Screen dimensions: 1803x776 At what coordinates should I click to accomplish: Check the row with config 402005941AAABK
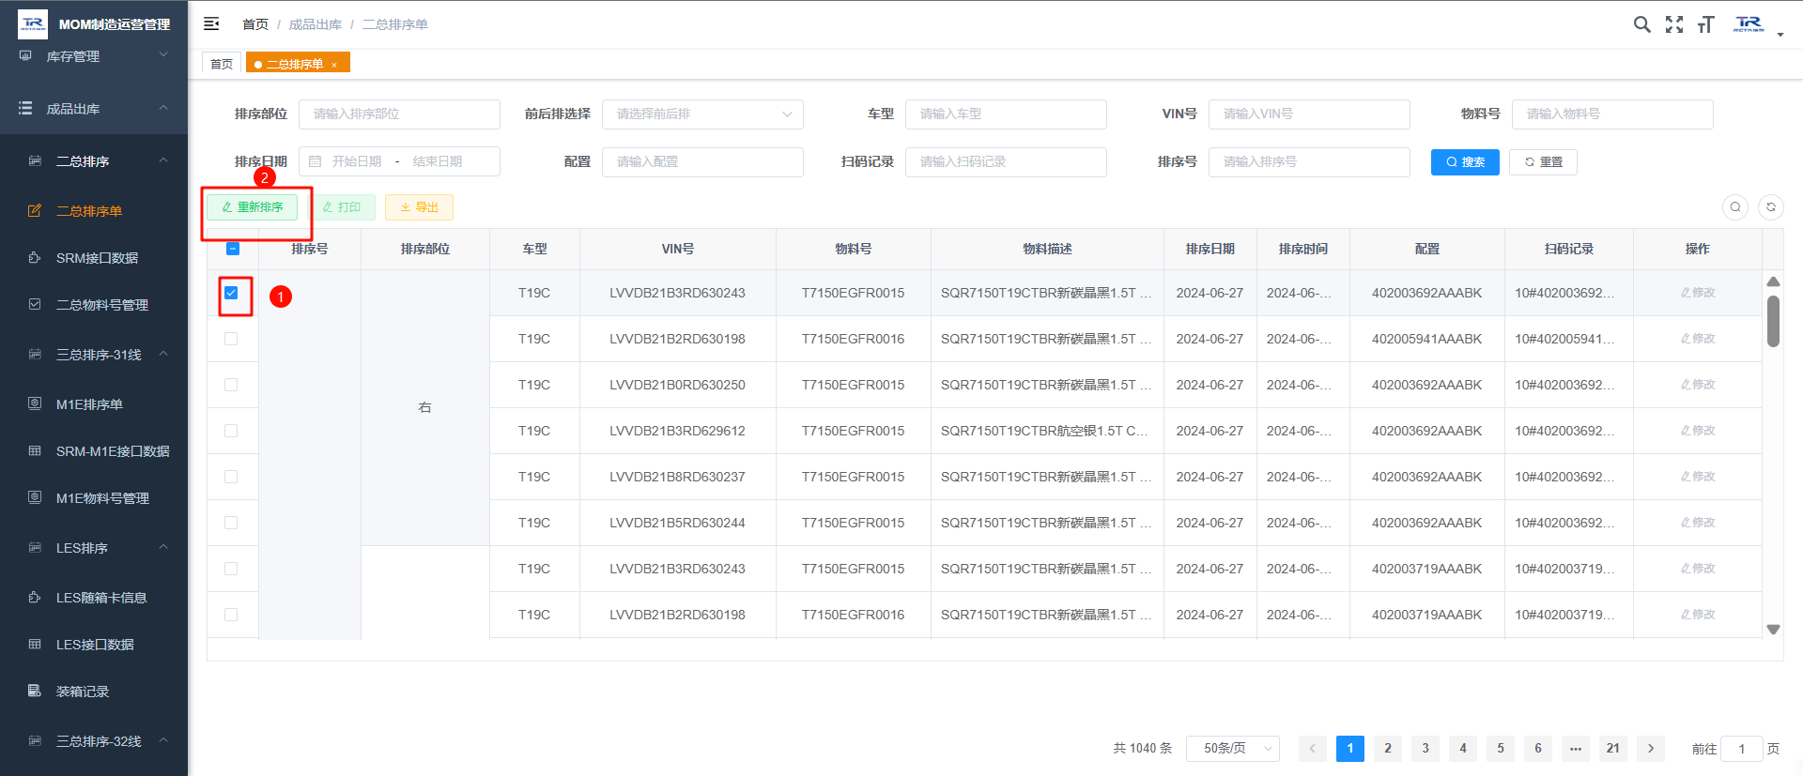(x=231, y=339)
